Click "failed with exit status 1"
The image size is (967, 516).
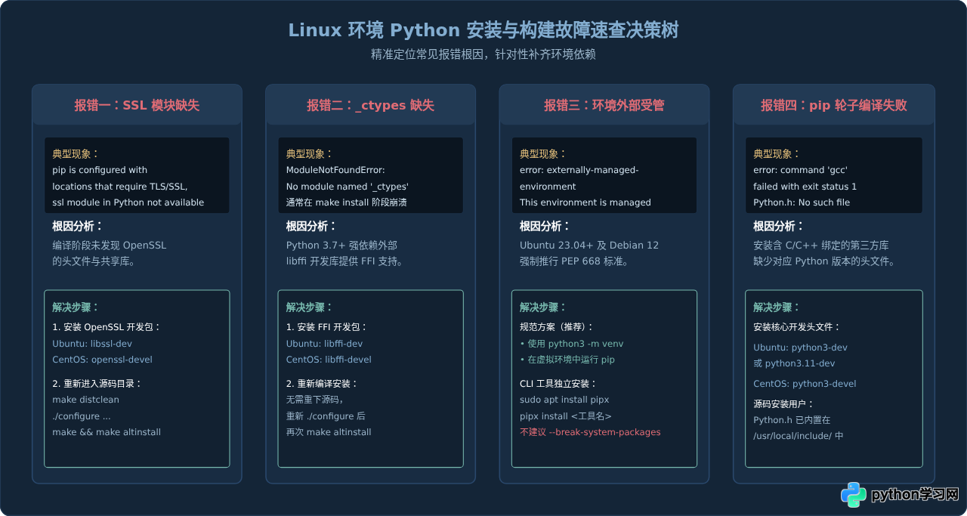point(805,186)
